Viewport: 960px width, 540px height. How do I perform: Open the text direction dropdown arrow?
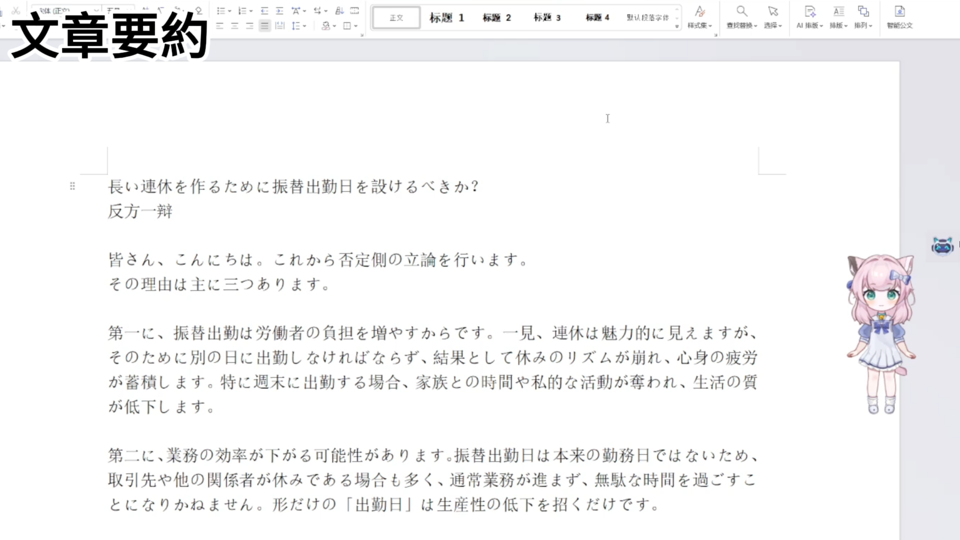[325, 11]
